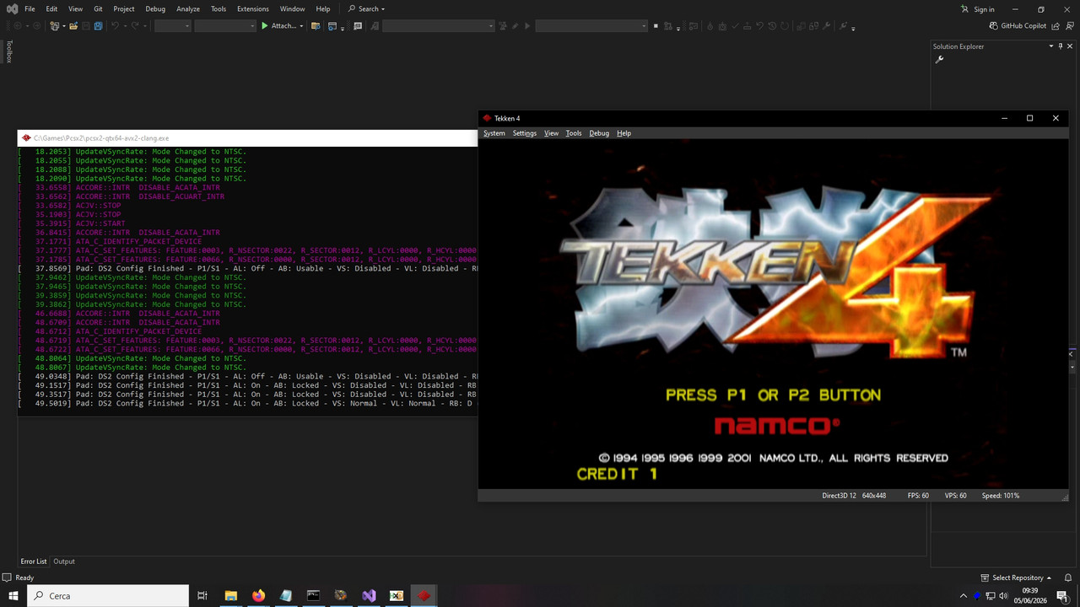Open the Git menu in Visual Studio
This screenshot has height=607, width=1080.
(99, 9)
